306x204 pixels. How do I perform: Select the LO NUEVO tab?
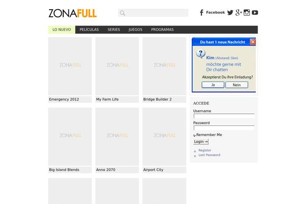pos(62,30)
